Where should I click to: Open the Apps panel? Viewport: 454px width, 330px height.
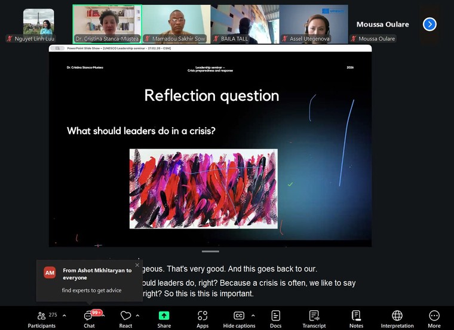[203, 319]
